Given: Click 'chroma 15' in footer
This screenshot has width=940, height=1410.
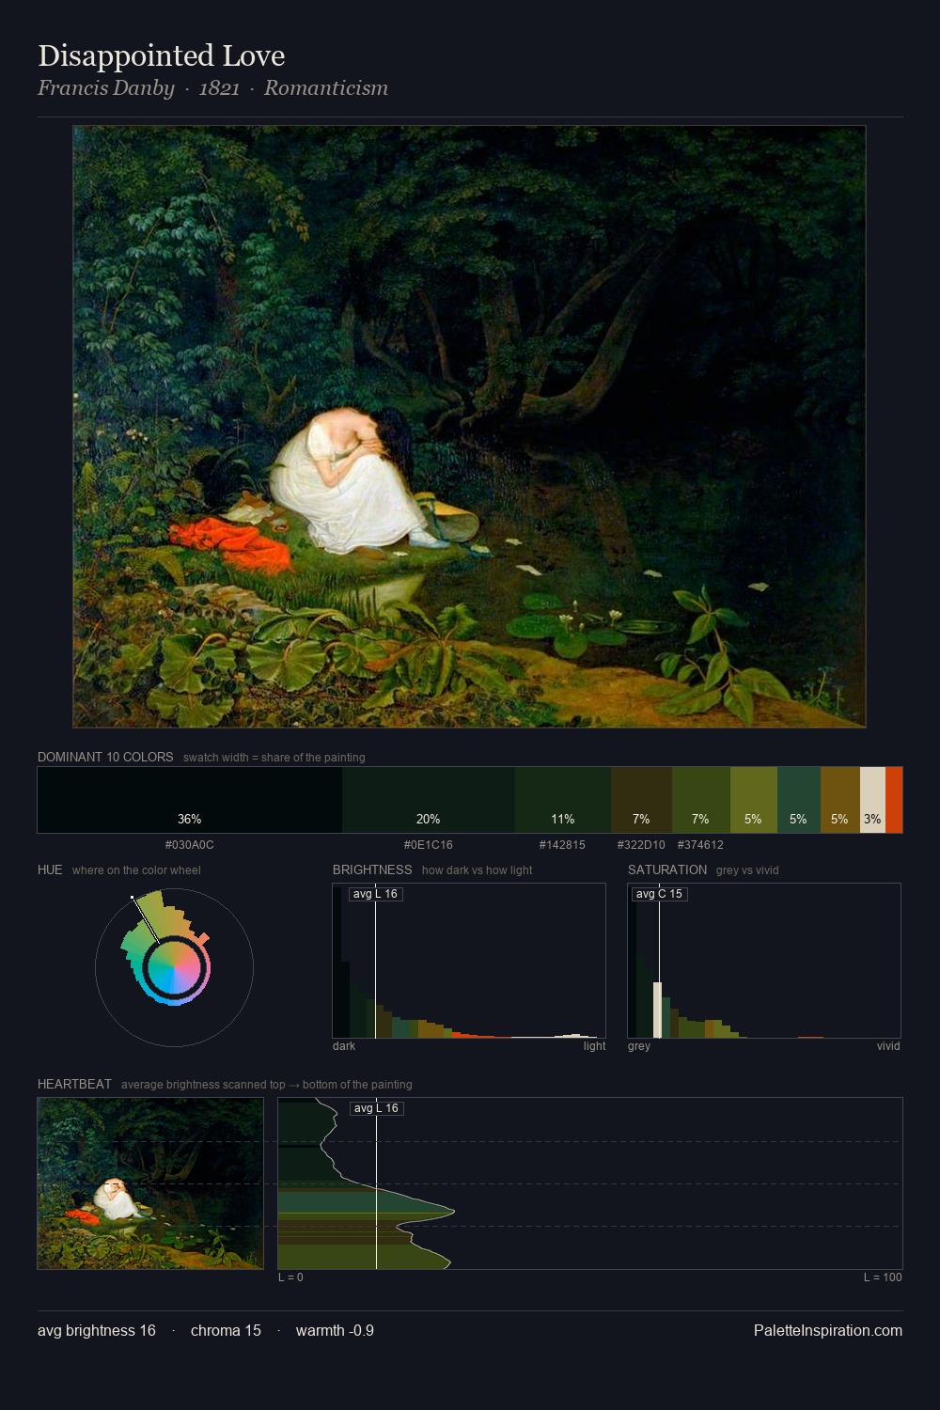Looking at the screenshot, I should point(226,1330).
